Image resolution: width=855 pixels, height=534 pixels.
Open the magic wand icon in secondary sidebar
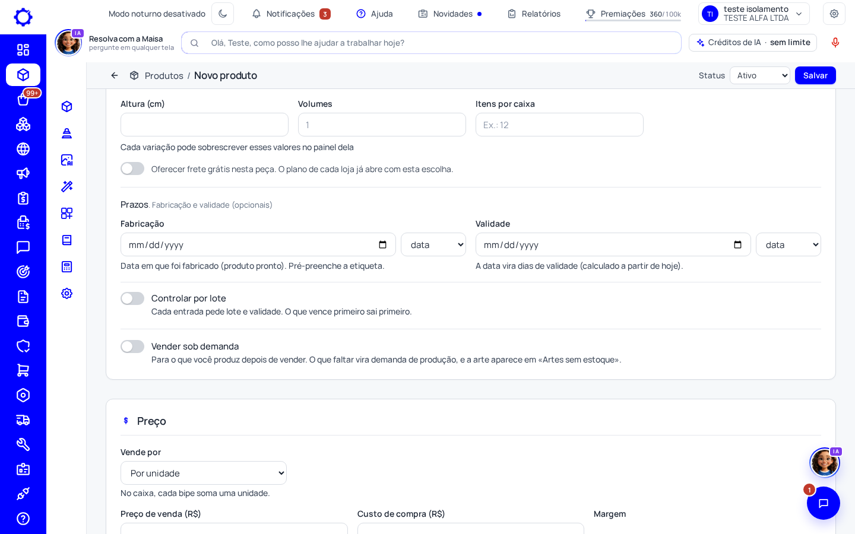66,186
